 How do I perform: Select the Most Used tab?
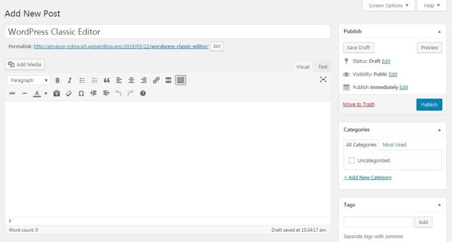[395, 145]
